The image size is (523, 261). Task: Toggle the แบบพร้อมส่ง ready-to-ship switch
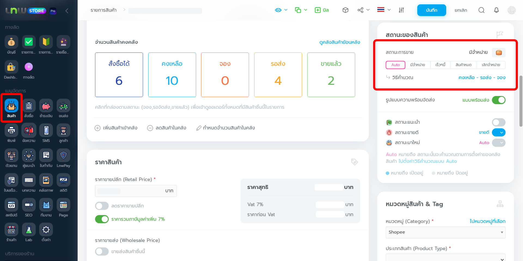coord(498,100)
